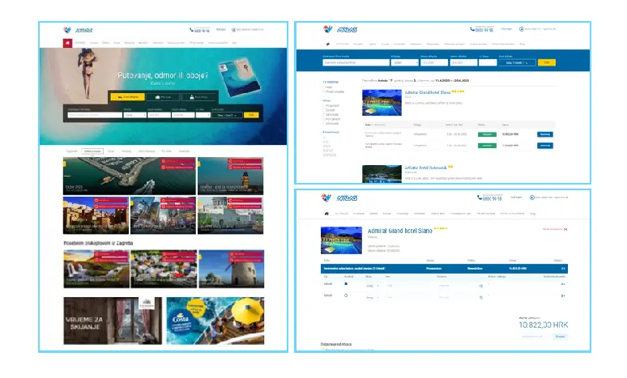Select the suitcase-icon search tab on the hero
627x378 pixels.
163,97
